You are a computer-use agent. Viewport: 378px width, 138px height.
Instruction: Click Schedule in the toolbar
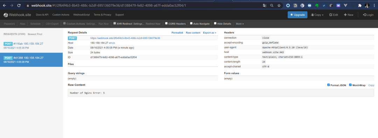(35, 24)
